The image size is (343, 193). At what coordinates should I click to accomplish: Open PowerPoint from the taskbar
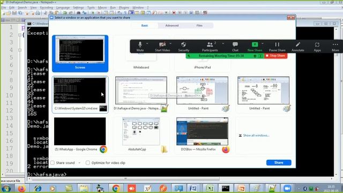click(241, 188)
